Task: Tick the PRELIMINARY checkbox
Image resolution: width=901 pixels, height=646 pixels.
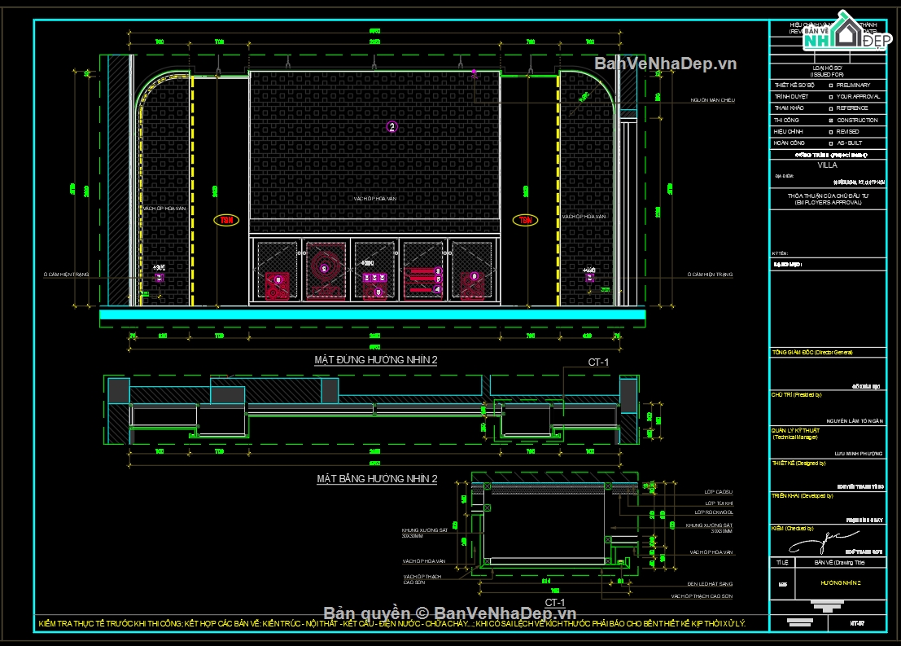Action: click(830, 85)
